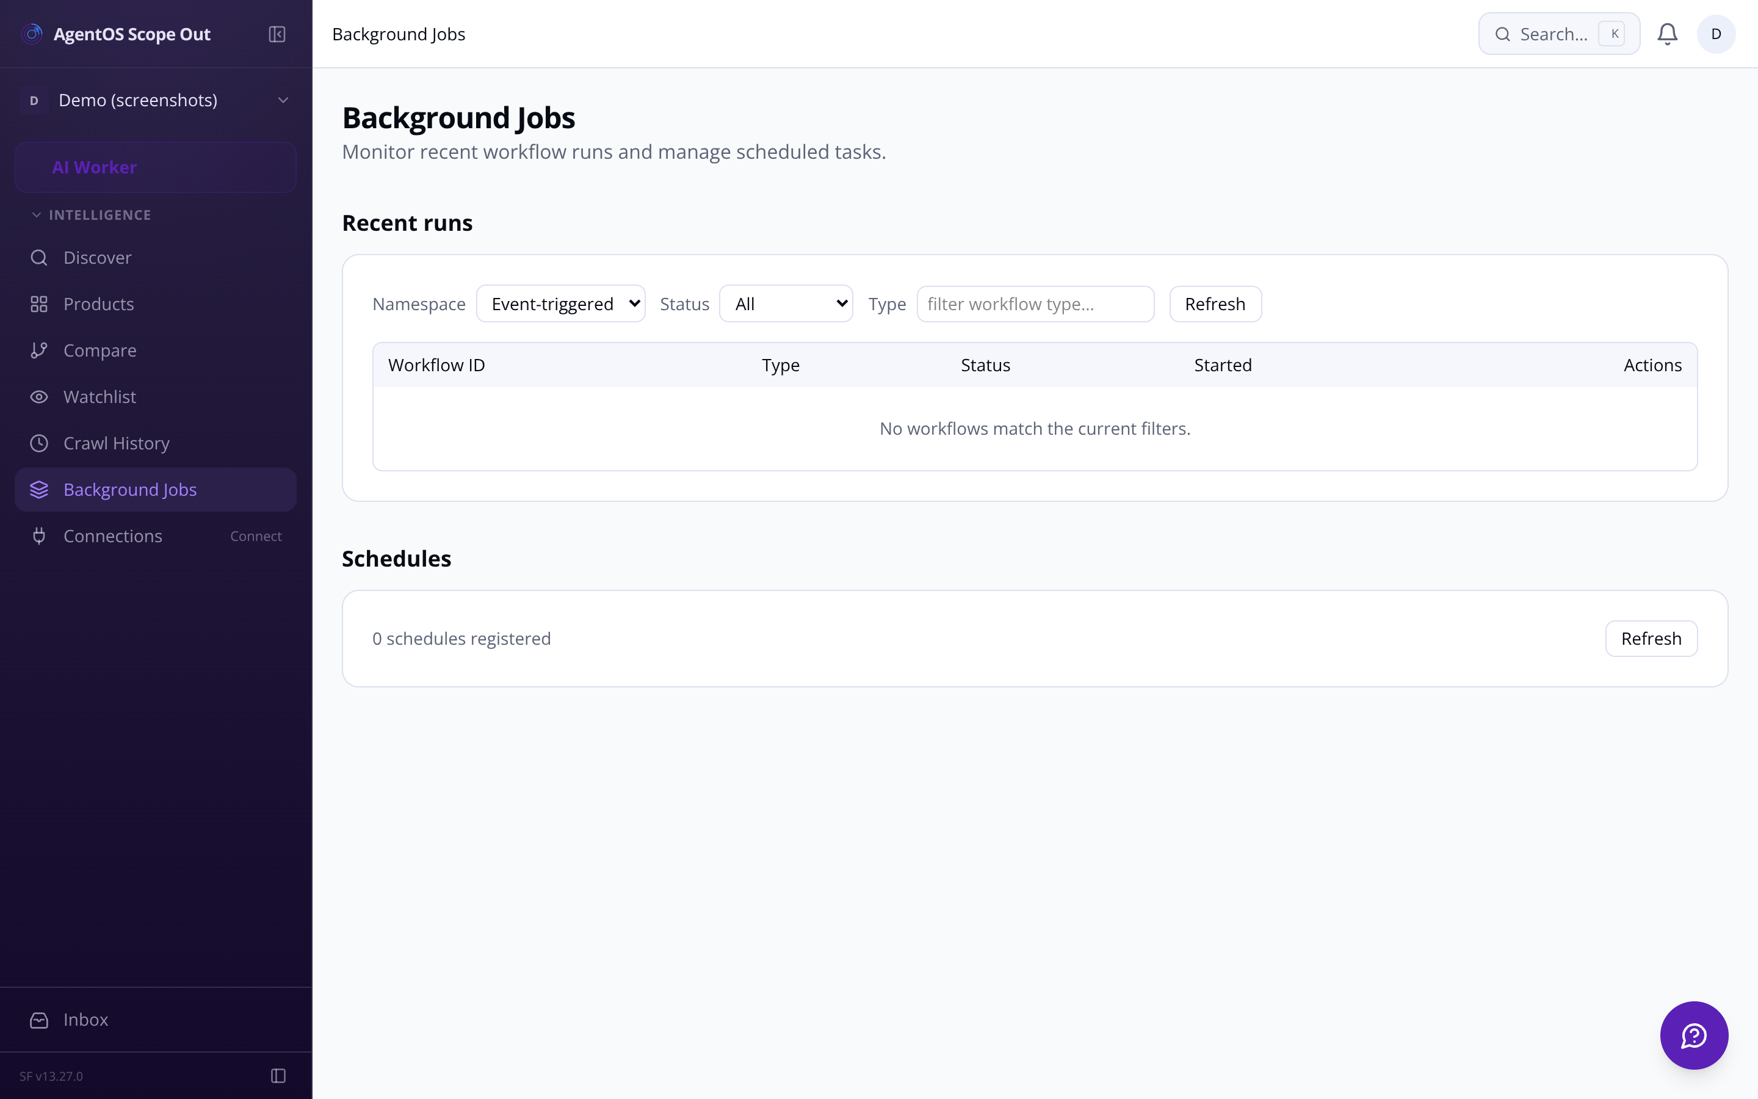Screen dimensions: 1758x1099
Task: Toggle the sidebar layout icon near version
Action: (278, 1076)
